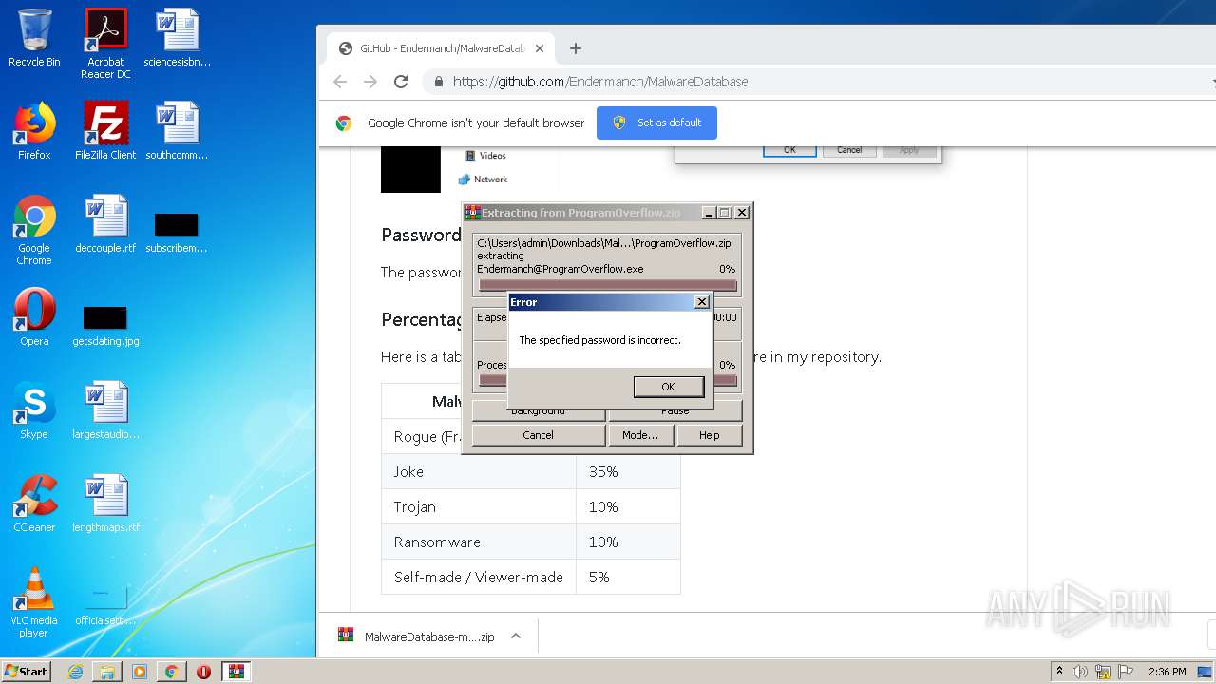Close the Error dialog with X
This screenshot has height=684, width=1216.
701,302
